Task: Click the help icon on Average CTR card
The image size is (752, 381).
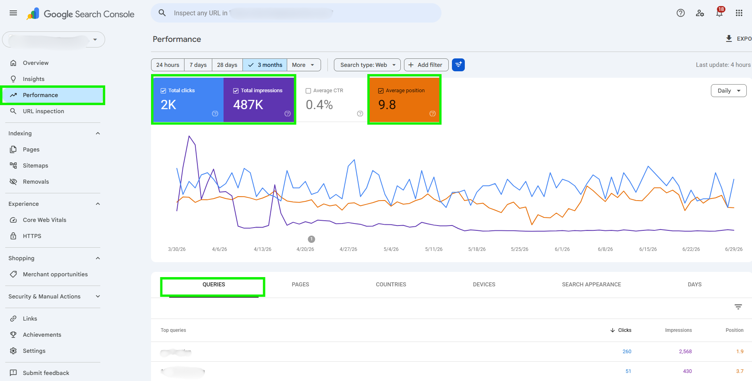Action: click(360, 114)
